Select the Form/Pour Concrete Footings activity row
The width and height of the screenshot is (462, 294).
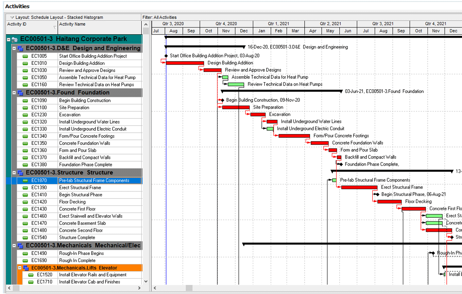87,136
